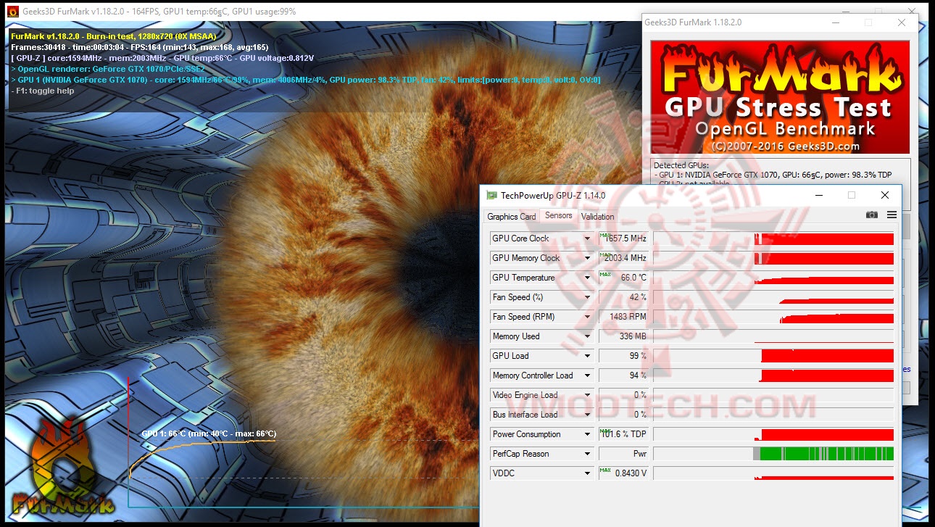Select the Sensors tab in GPU-Z
The image size is (935, 527).
point(558,216)
